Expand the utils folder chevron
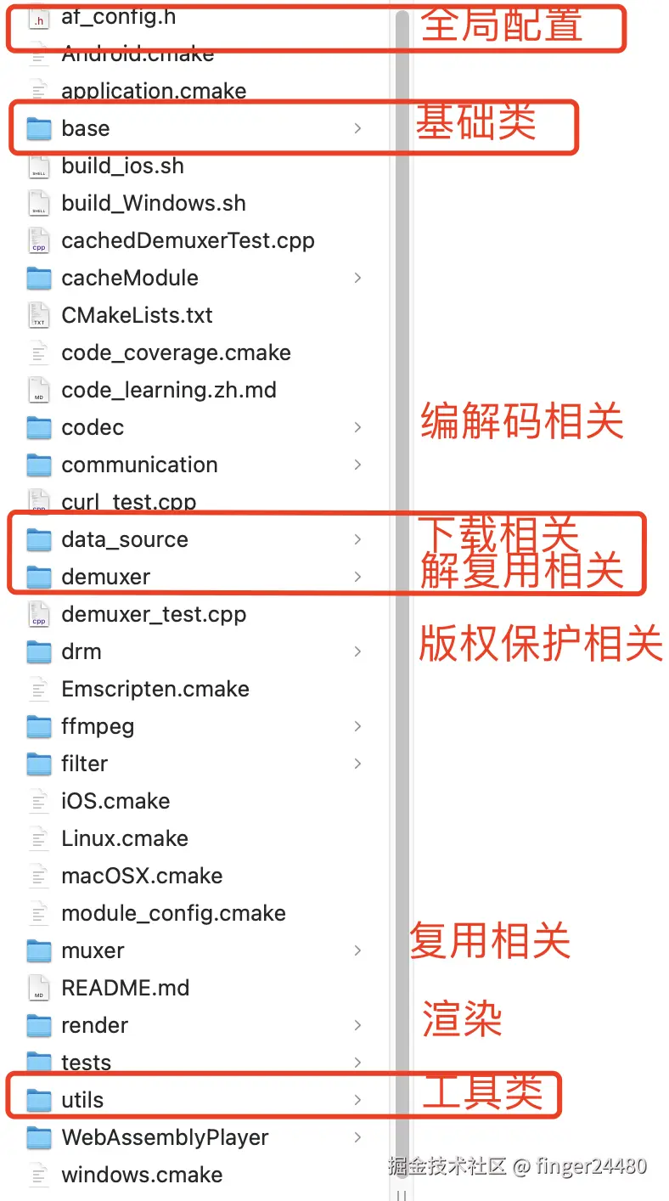 coord(358,1100)
